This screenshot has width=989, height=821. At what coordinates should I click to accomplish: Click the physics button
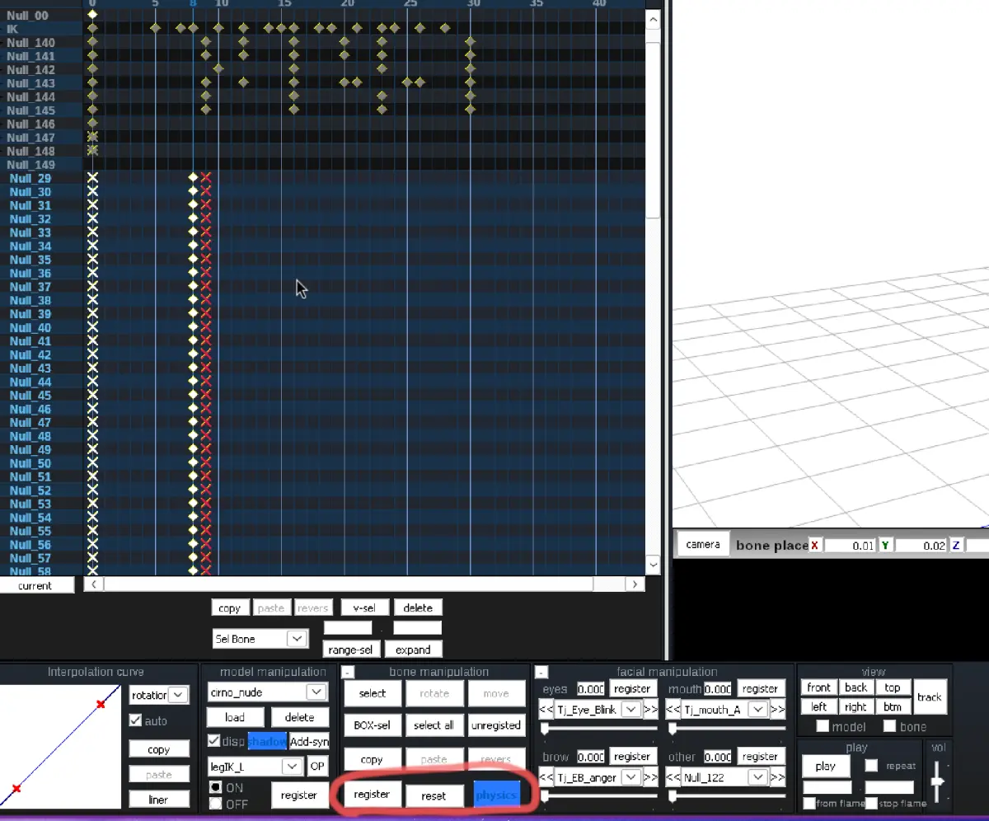496,795
